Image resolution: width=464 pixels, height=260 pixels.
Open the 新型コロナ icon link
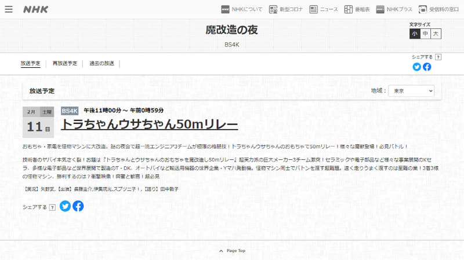273,9
